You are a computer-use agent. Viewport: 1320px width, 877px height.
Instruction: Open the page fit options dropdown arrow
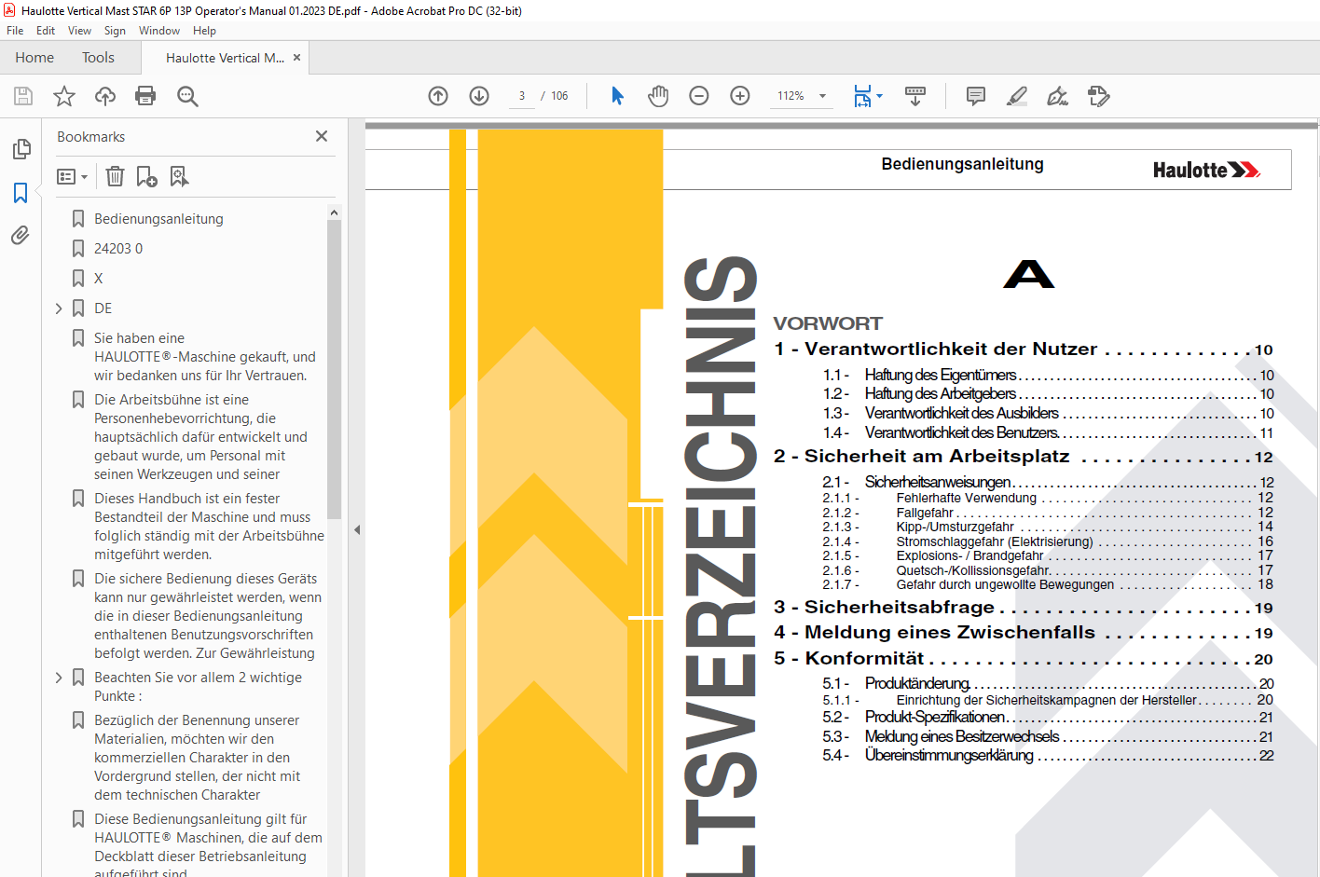click(879, 96)
